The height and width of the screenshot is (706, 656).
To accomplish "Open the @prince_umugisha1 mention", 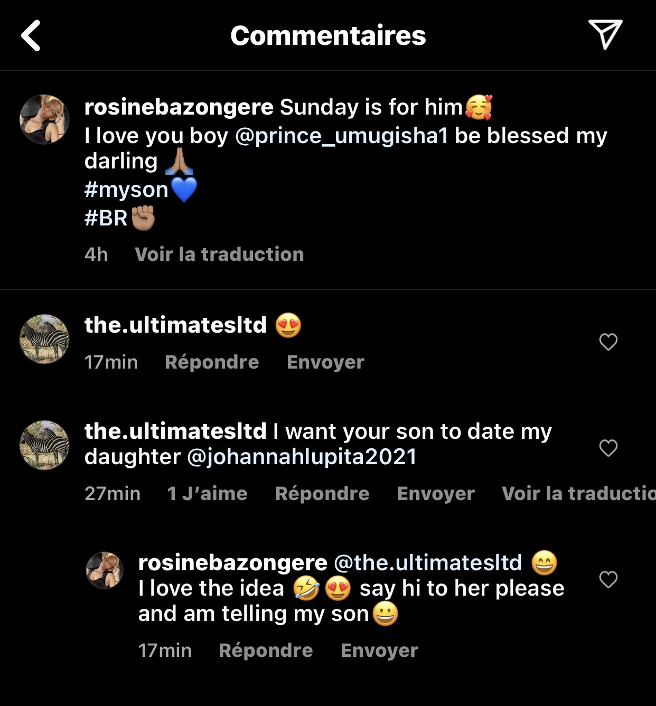I will coord(341,136).
